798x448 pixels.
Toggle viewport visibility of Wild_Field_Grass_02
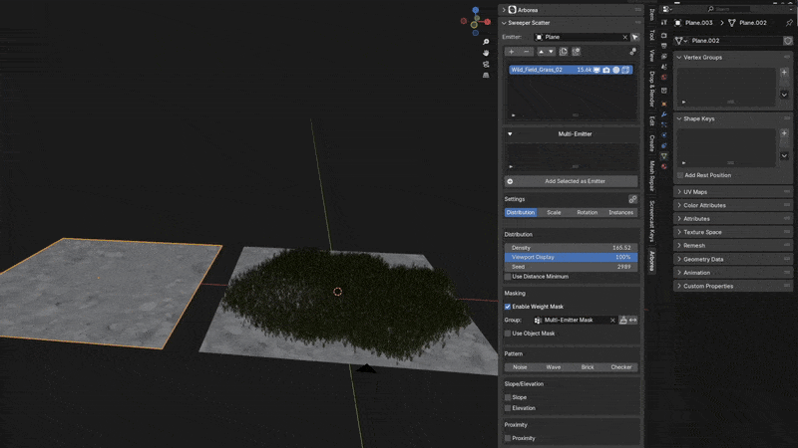(597, 70)
